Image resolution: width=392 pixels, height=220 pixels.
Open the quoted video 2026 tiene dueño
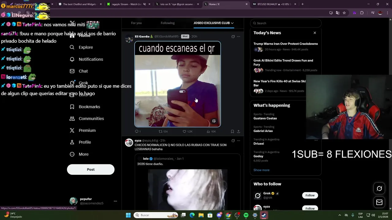tap(187, 189)
